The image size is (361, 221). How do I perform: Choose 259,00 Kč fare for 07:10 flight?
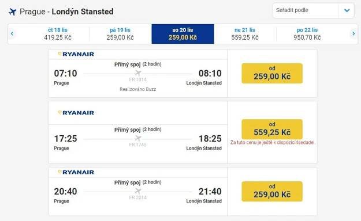[272, 74]
